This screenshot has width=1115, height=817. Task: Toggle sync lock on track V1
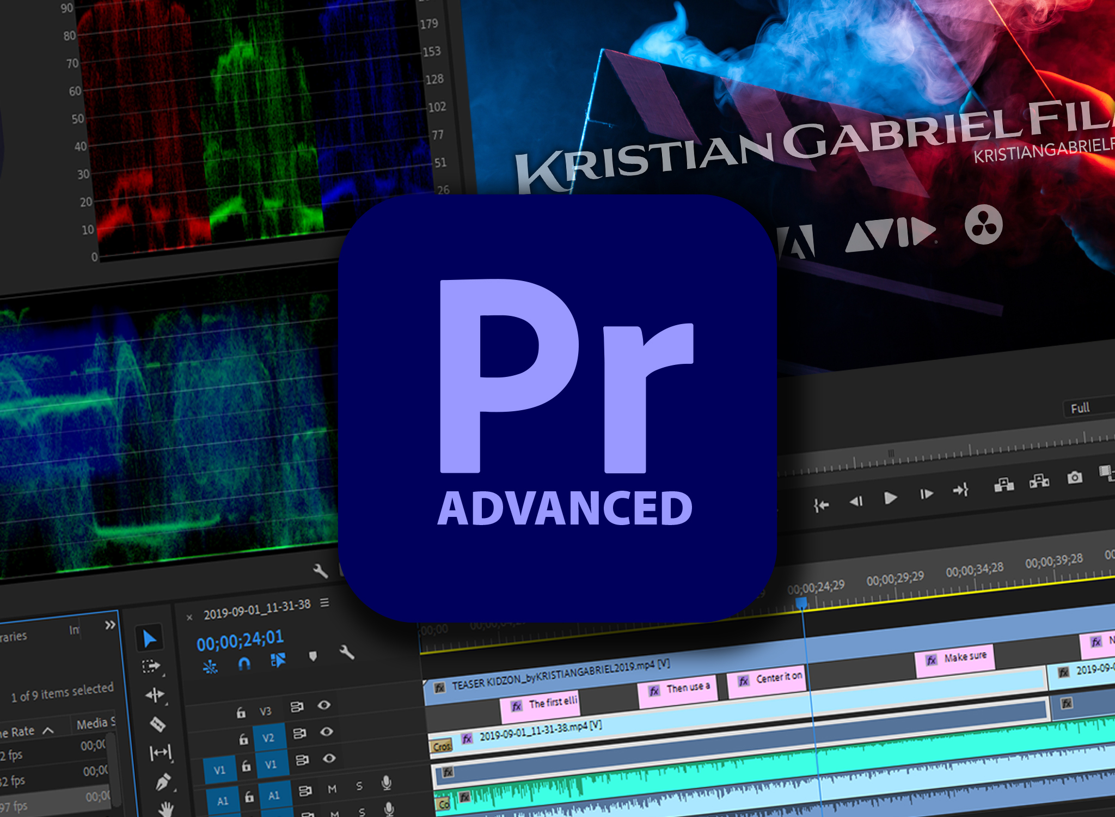click(x=302, y=760)
